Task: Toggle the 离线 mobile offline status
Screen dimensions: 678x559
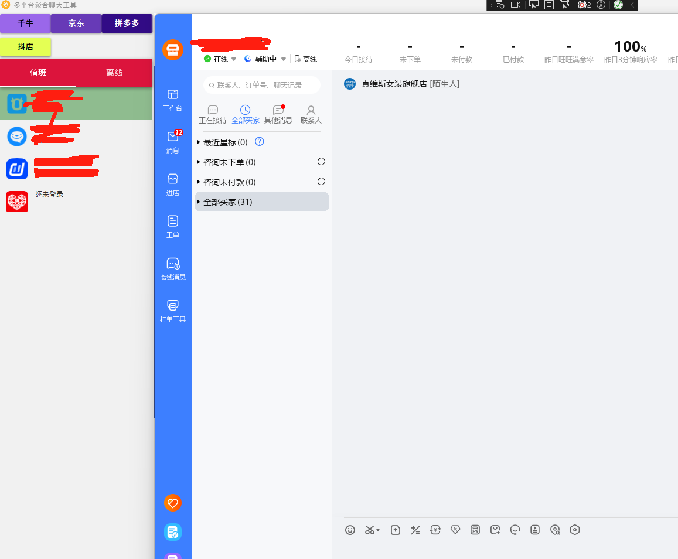Action: coord(306,59)
